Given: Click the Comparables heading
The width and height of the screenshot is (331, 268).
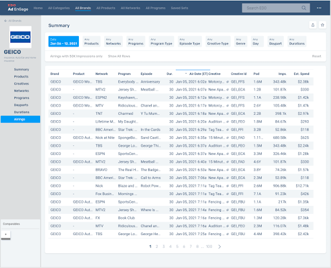Looking at the screenshot, I should pos(12,224).
